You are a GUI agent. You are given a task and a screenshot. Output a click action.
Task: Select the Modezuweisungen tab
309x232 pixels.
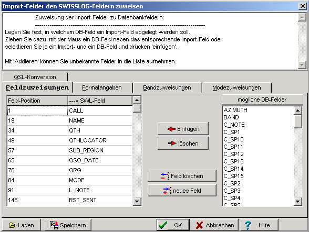click(x=236, y=87)
